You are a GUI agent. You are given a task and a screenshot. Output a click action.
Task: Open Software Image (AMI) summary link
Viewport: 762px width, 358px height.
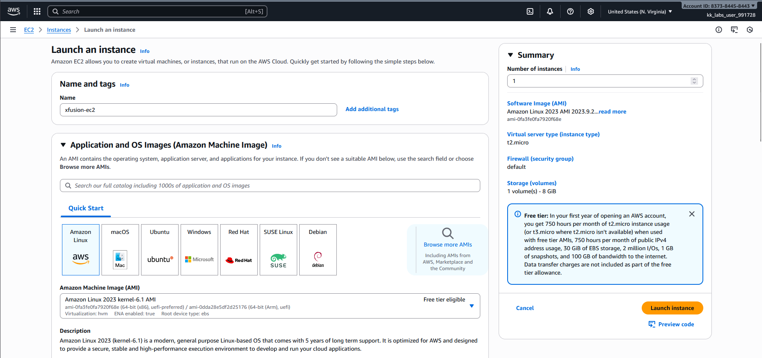(537, 103)
